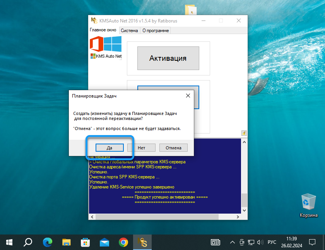Click the horizontal scrollbar left arrow
Screen dimensions: 325x250
[92, 217]
